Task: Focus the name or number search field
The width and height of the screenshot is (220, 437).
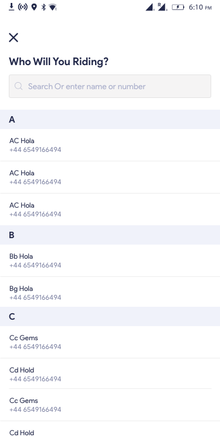Action: tap(110, 86)
